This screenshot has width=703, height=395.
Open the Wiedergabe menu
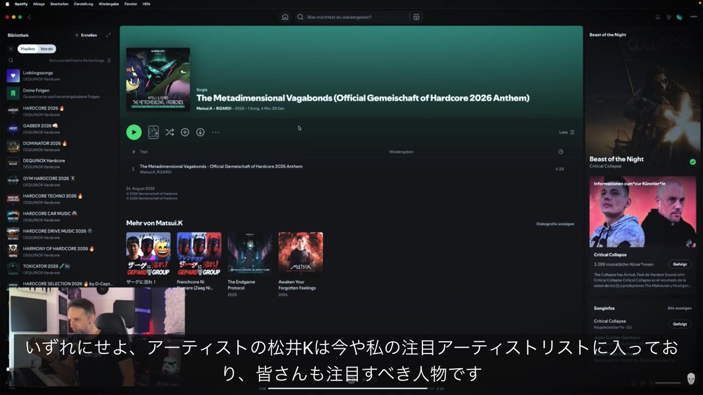coord(109,4)
